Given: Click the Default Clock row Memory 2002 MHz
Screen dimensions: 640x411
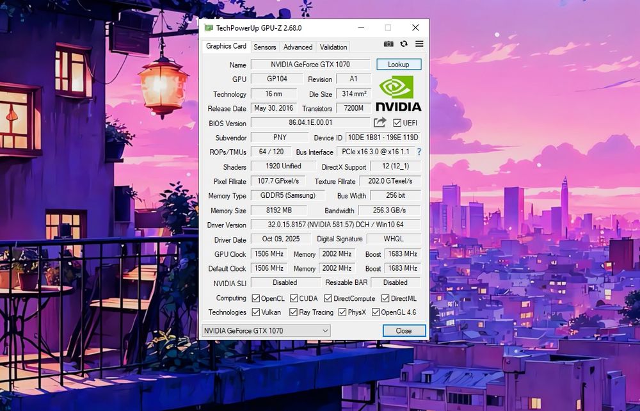Looking at the screenshot, I should coord(337,268).
